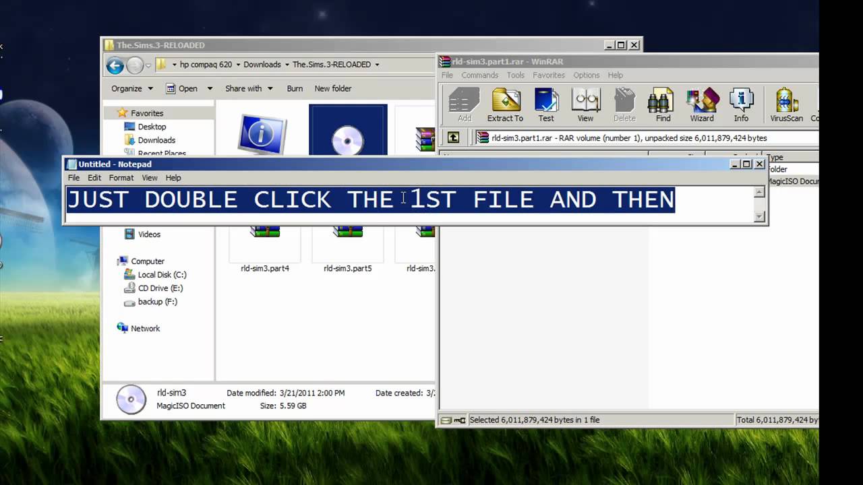The image size is (863, 485).
Task: Open the Share with dropdown
Action: (249, 88)
